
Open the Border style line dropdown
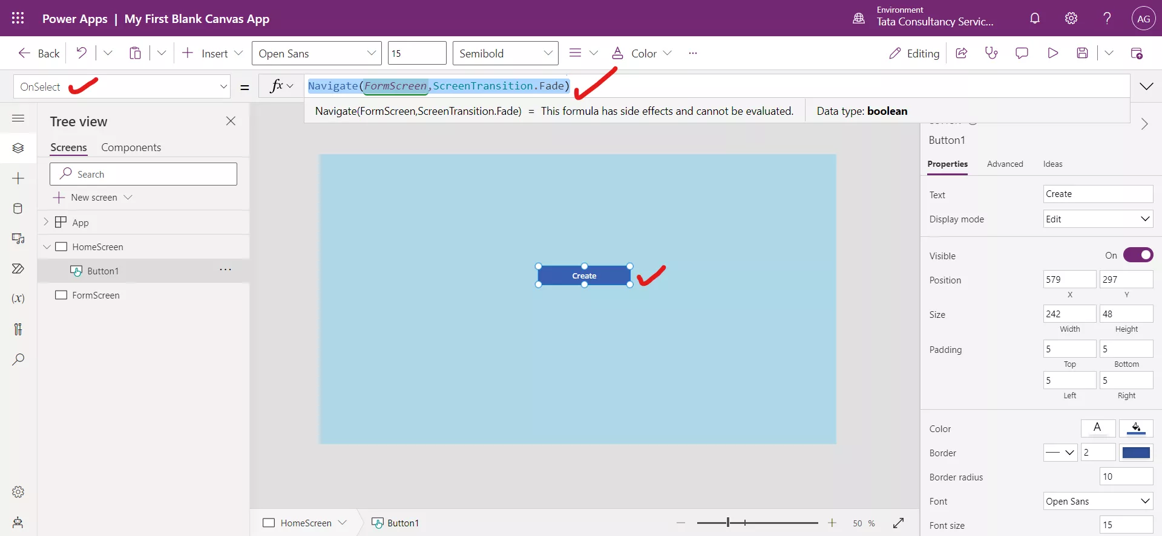point(1060,453)
